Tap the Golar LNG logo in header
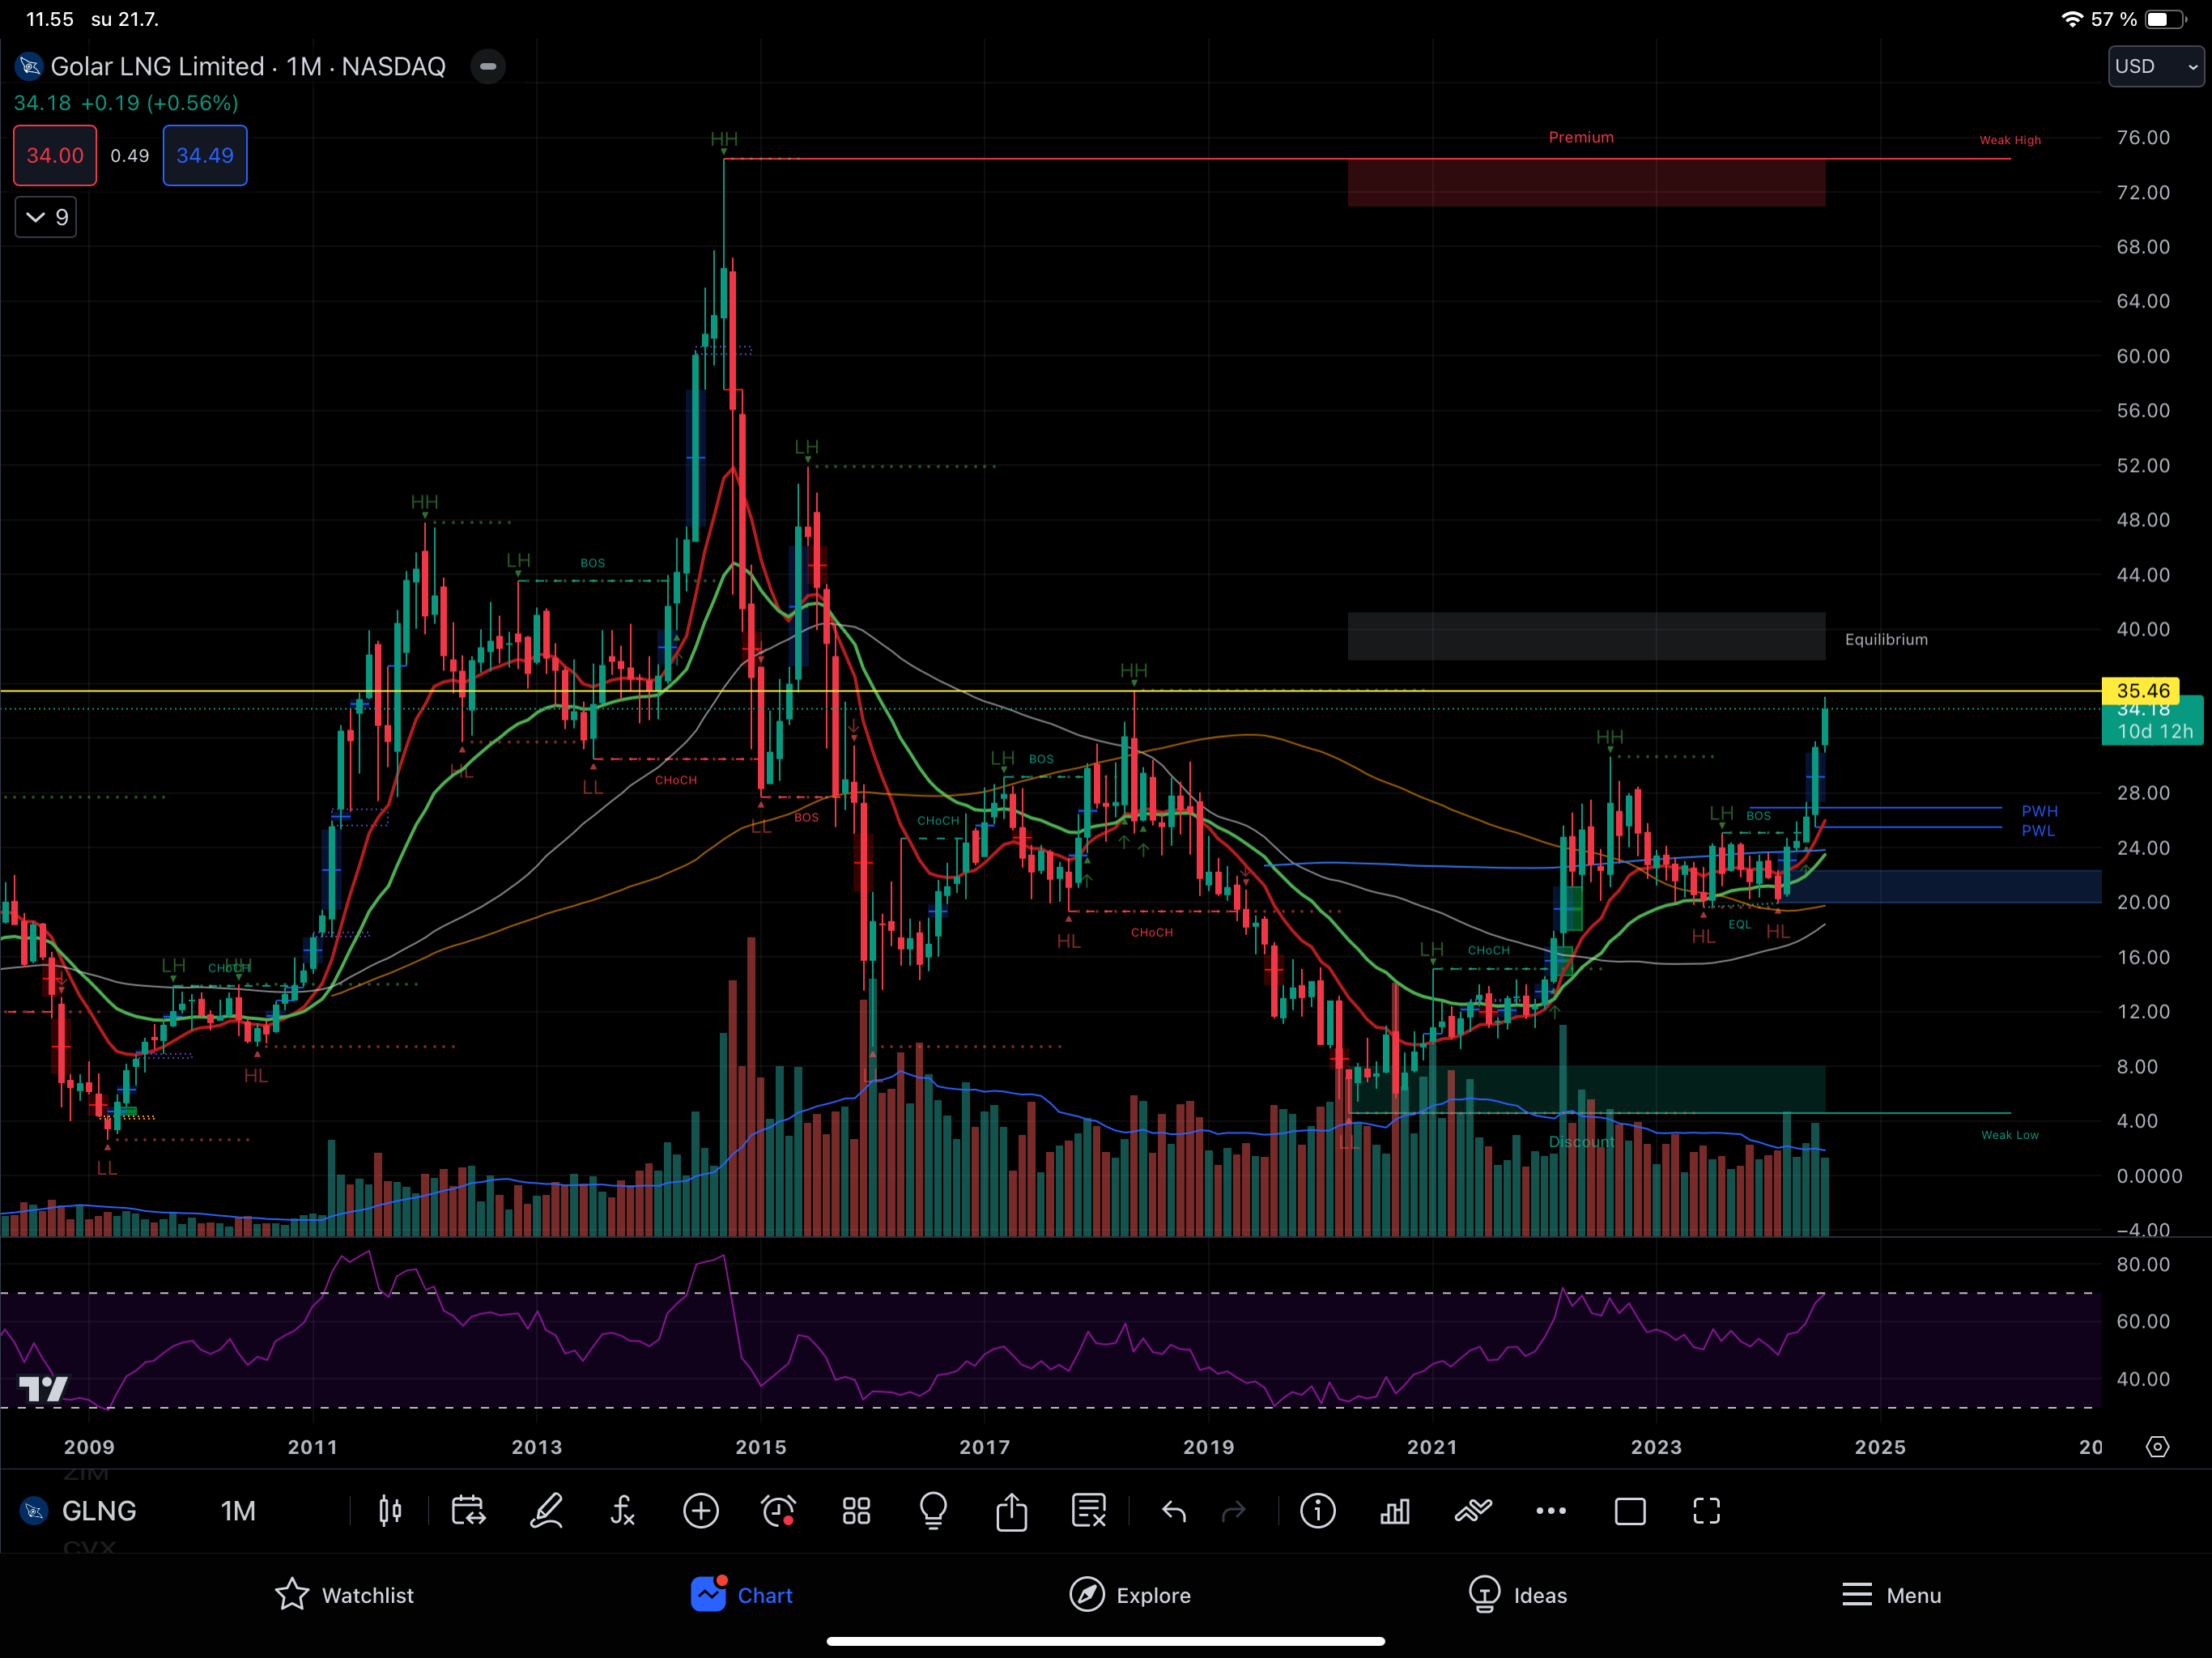This screenshot has width=2212, height=1658. (29, 66)
